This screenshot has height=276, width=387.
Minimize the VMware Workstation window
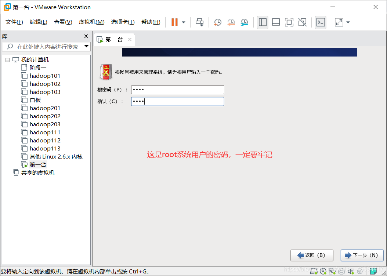[332, 7]
